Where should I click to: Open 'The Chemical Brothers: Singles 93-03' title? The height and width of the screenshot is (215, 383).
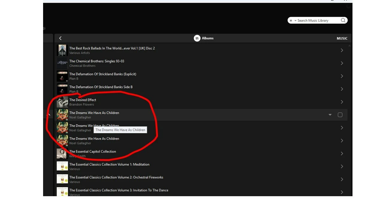[x=97, y=61]
